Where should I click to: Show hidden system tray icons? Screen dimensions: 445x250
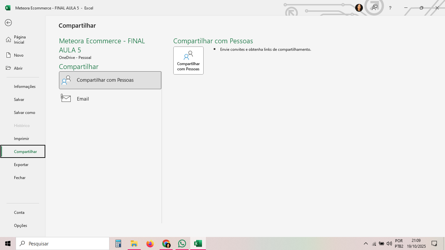pos(366,243)
